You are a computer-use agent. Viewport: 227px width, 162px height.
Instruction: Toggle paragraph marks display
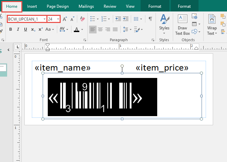150,19
